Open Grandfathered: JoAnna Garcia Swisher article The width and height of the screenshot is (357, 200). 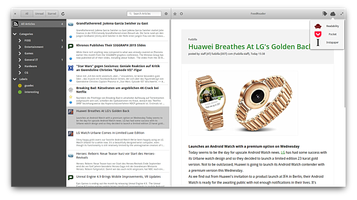(118, 30)
